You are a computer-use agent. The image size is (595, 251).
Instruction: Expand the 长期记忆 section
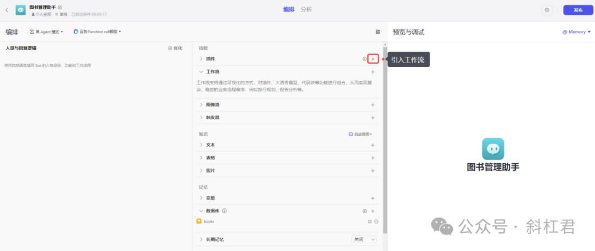tap(201, 239)
